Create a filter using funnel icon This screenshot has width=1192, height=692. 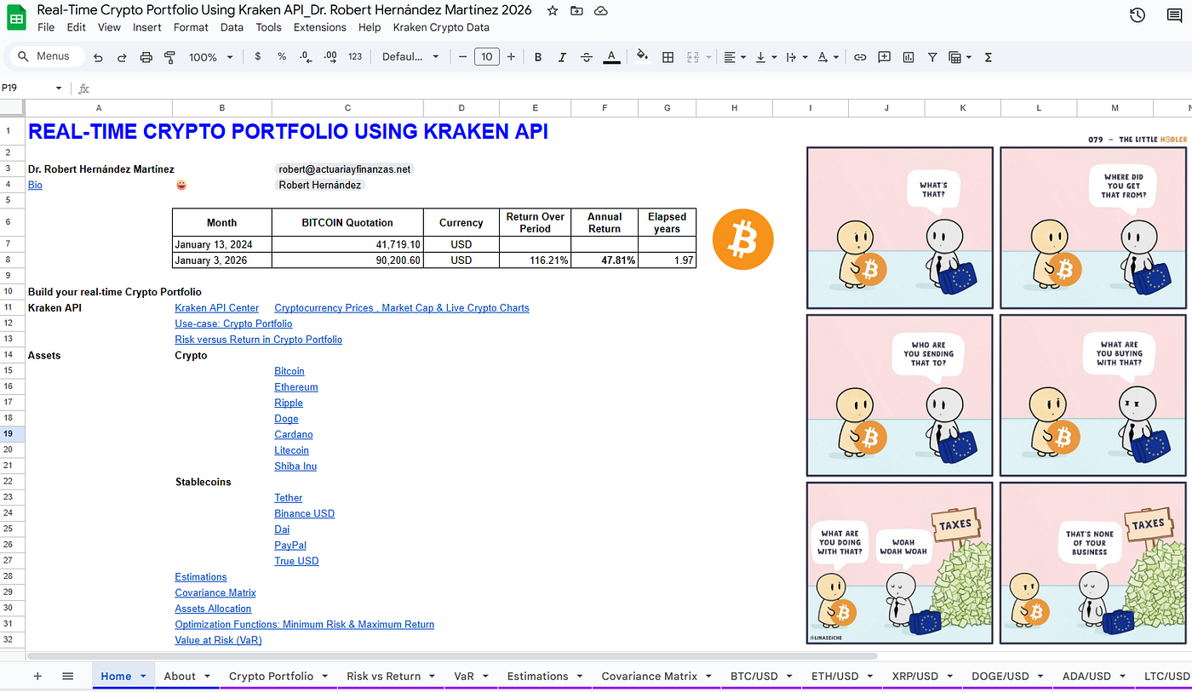pos(932,57)
